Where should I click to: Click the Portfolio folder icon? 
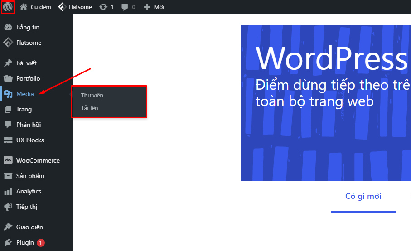point(8,78)
